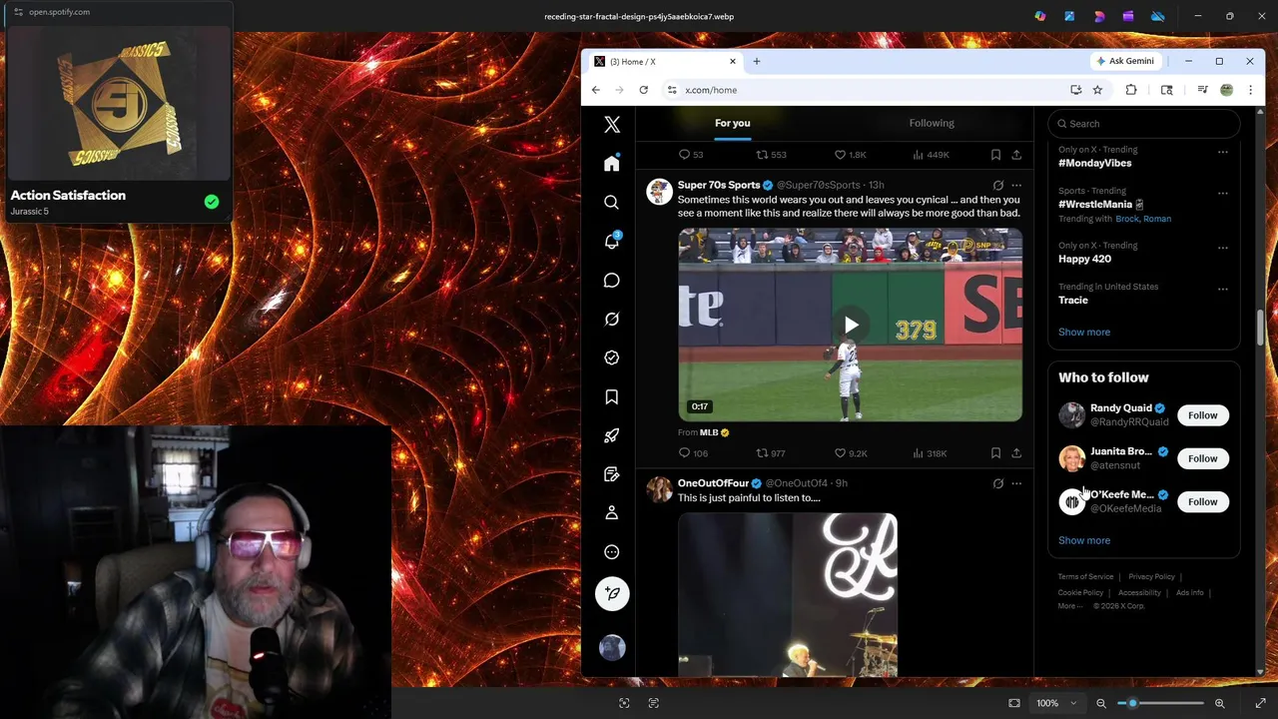This screenshot has height=719, width=1278.
Task: Click Show more under trends
Action: click(1084, 332)
